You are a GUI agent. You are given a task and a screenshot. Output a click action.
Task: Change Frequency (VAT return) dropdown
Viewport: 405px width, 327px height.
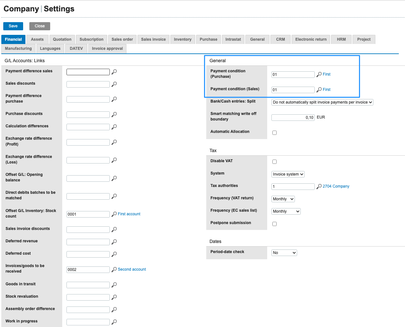(x=283, y=199)
